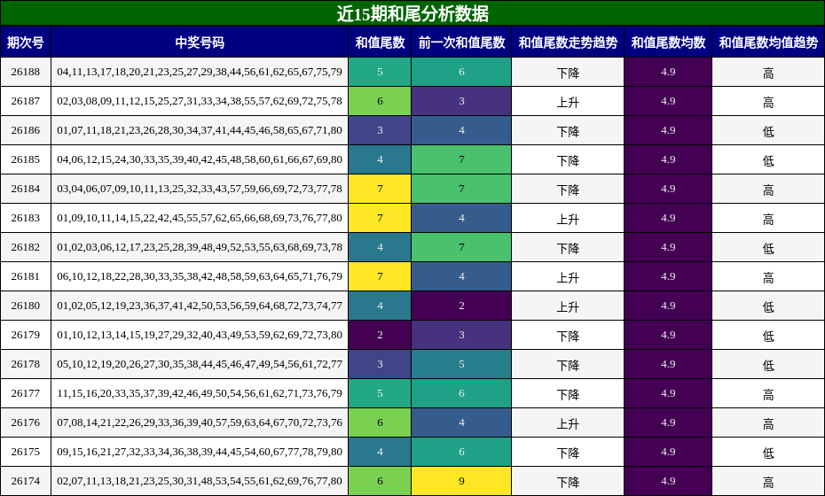This screenshot has width=825, height=496.
Task: Click 下降 trend in row 26174
Action: [x=568, y=481]
